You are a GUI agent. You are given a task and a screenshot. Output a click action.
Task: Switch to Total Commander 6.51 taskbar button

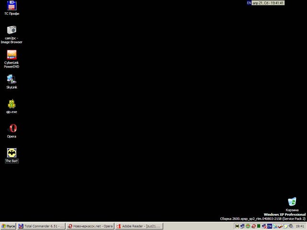[x=41, y=226]
